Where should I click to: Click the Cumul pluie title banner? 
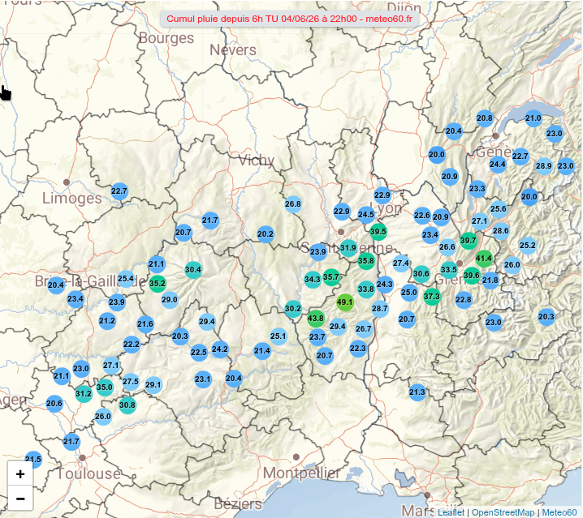(x=289, y=19)
